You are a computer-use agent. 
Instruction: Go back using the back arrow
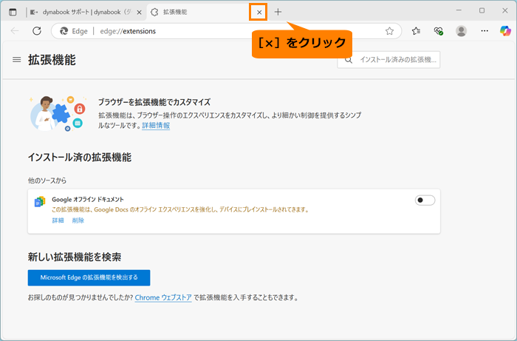point(15,31)
